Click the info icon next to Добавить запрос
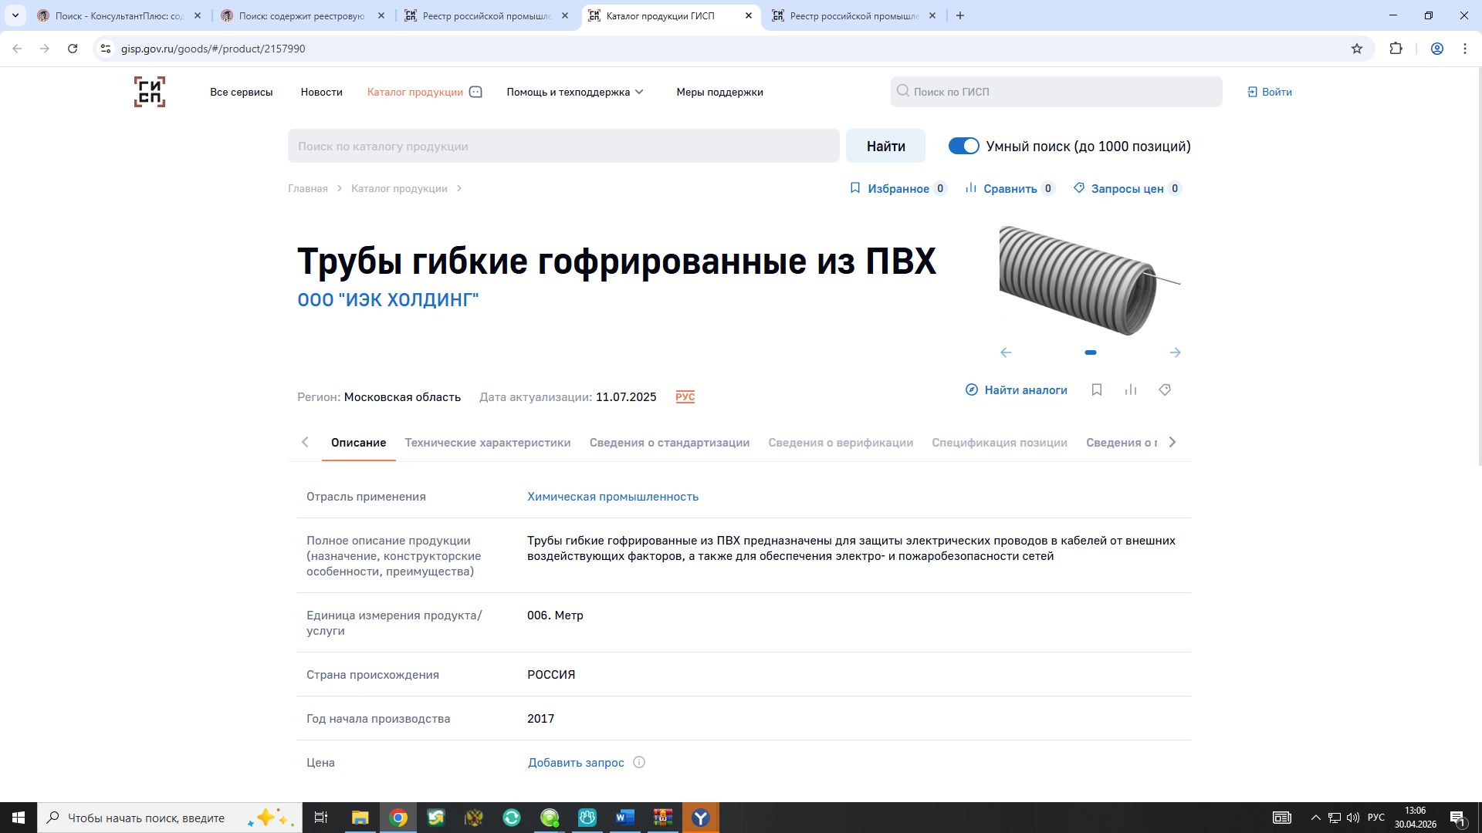The height and width of the screenshot is (833, 1482). 639,762
